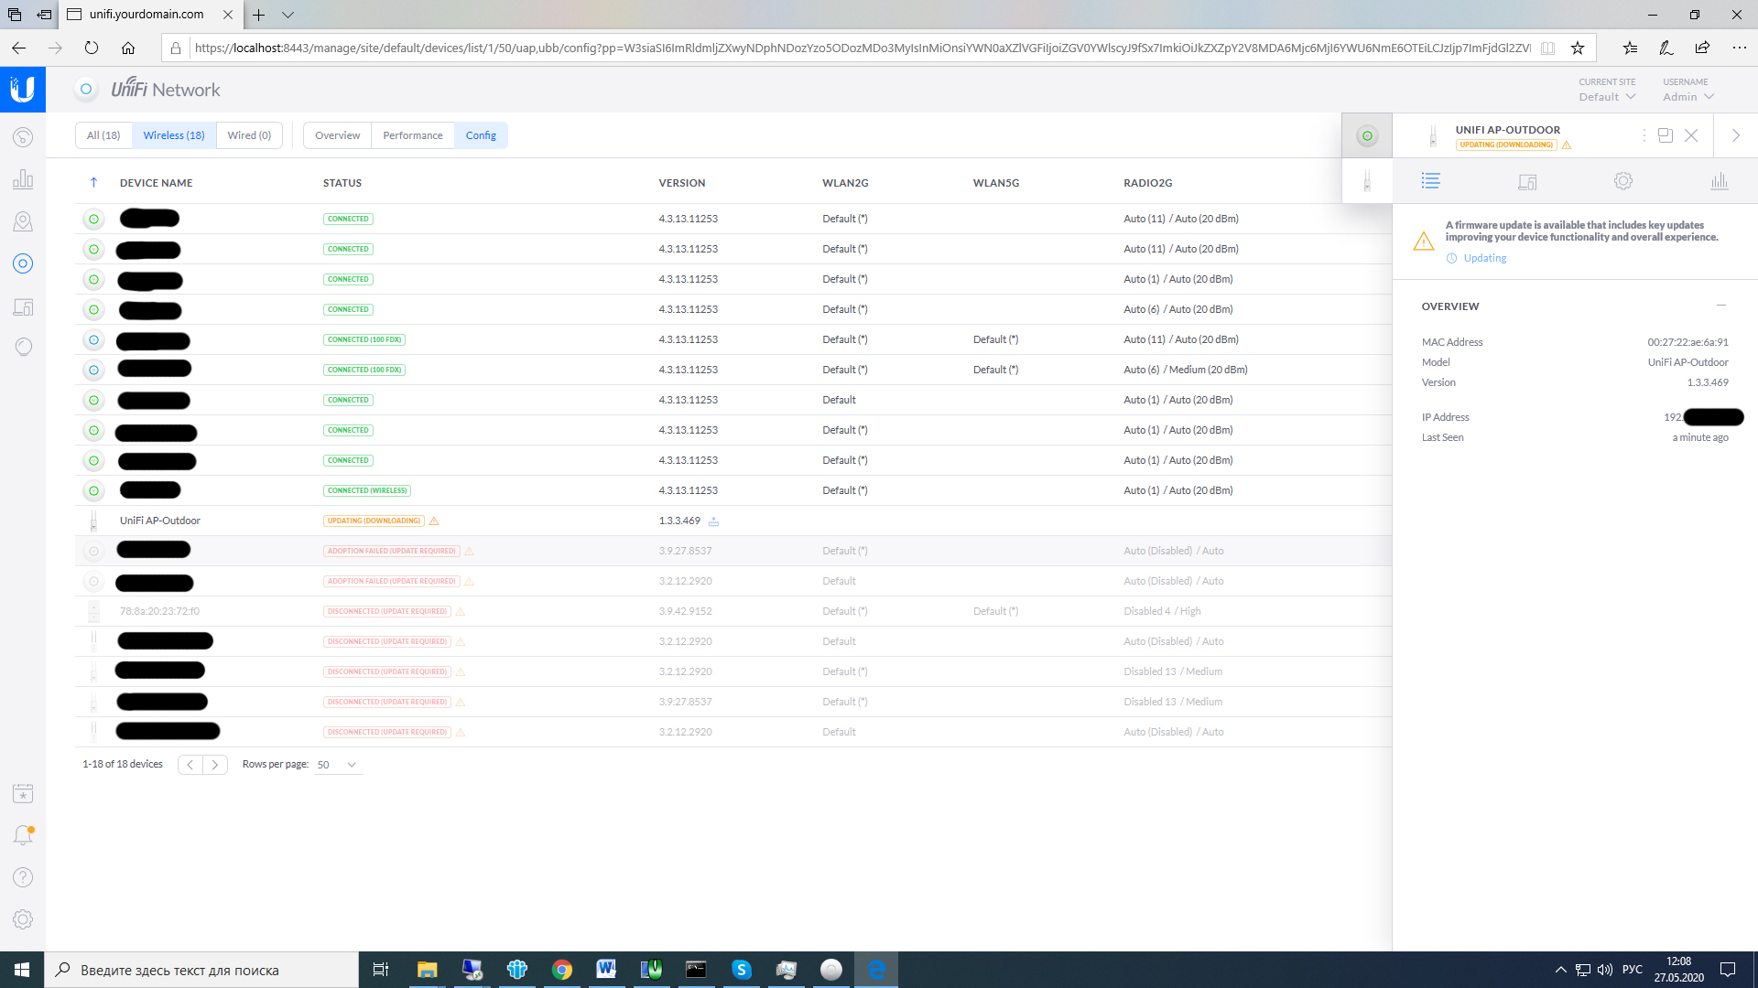Select the Wired (0) filter tab

(x=249, y=135)
